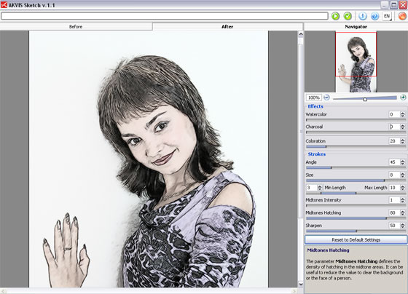408x294 pixels.
Task: Click the orange round icon in the toolbar
Action: 402,16
